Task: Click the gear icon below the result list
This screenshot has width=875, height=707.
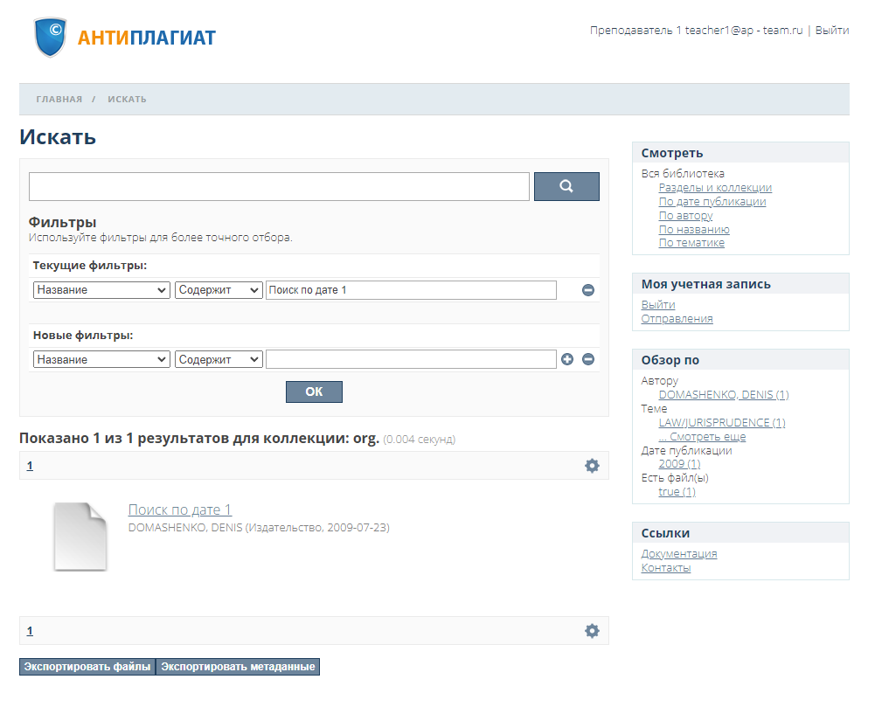Action: [x=592, y=630]
